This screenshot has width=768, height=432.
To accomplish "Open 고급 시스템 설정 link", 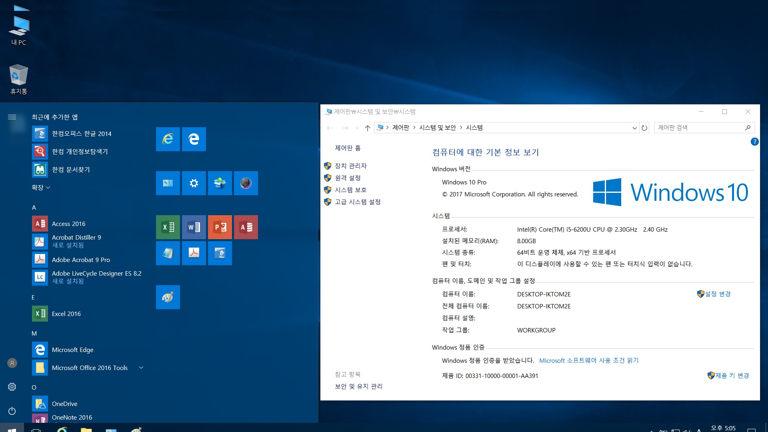I will point(358,202).
